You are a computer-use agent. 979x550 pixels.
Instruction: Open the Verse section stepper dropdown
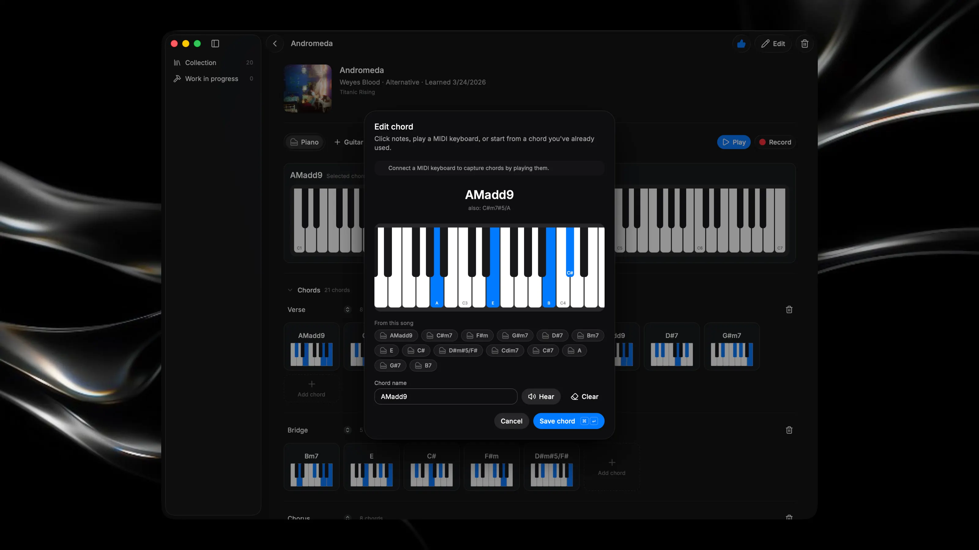coord(347,309)
